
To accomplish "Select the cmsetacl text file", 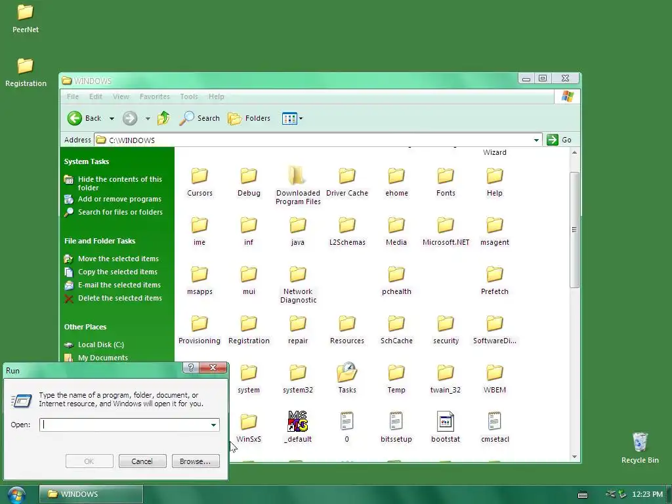I will click(x=495, y=427).
